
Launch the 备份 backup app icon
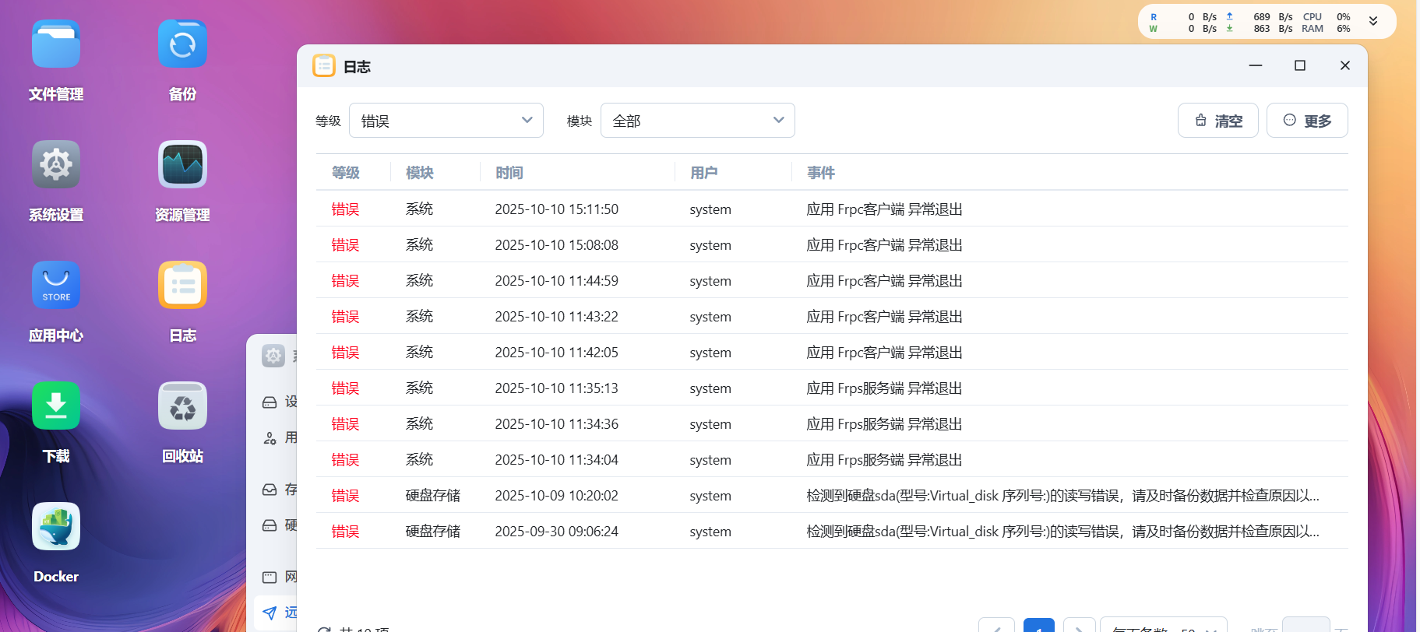(x=182, y=45)
